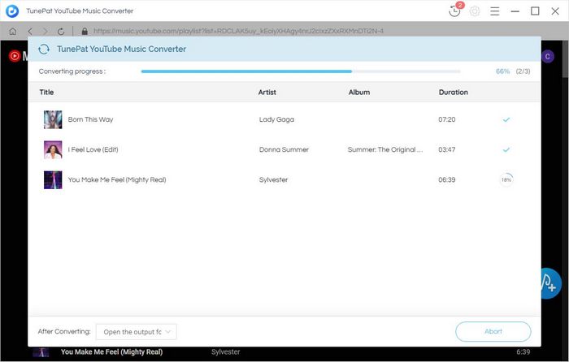Screen dimensions: 569x362
Task: Go to the browser home icon
Action: [x=13, y=31]
